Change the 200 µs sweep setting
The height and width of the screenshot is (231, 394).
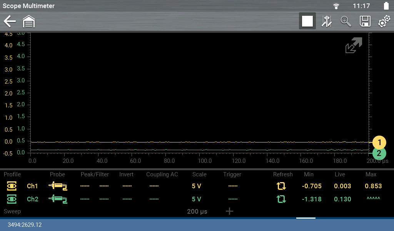[197, 211]
